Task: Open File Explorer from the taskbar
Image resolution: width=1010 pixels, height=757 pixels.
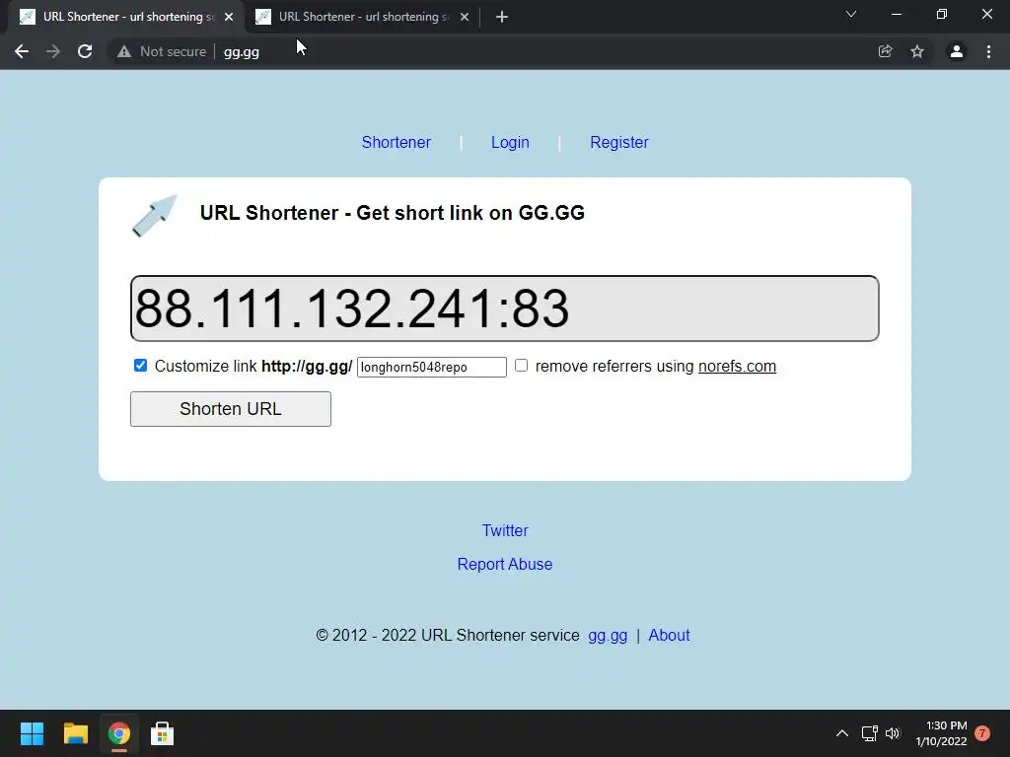Action: coord(75,733)
